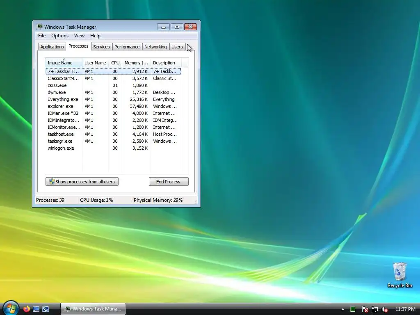Viewport: 420px width, 315px height.
Task: Select the ClassicStartM... process
Action: pos(113,78)
